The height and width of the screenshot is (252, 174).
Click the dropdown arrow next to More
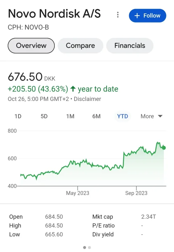[x=160, y=116]
